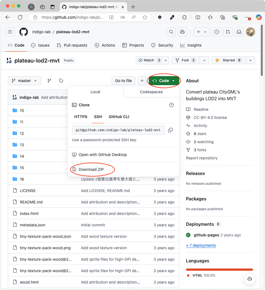
Task: Click the HTML language bar
Action: 219,269
